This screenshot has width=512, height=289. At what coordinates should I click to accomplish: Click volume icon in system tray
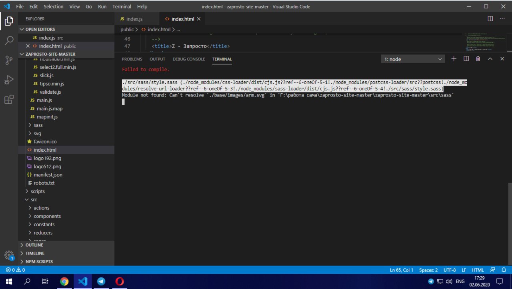(449, 281)
